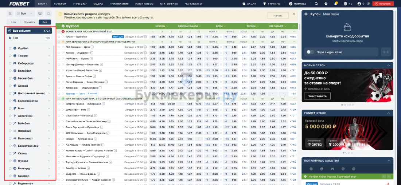Open the Лотереи menu

60,4
